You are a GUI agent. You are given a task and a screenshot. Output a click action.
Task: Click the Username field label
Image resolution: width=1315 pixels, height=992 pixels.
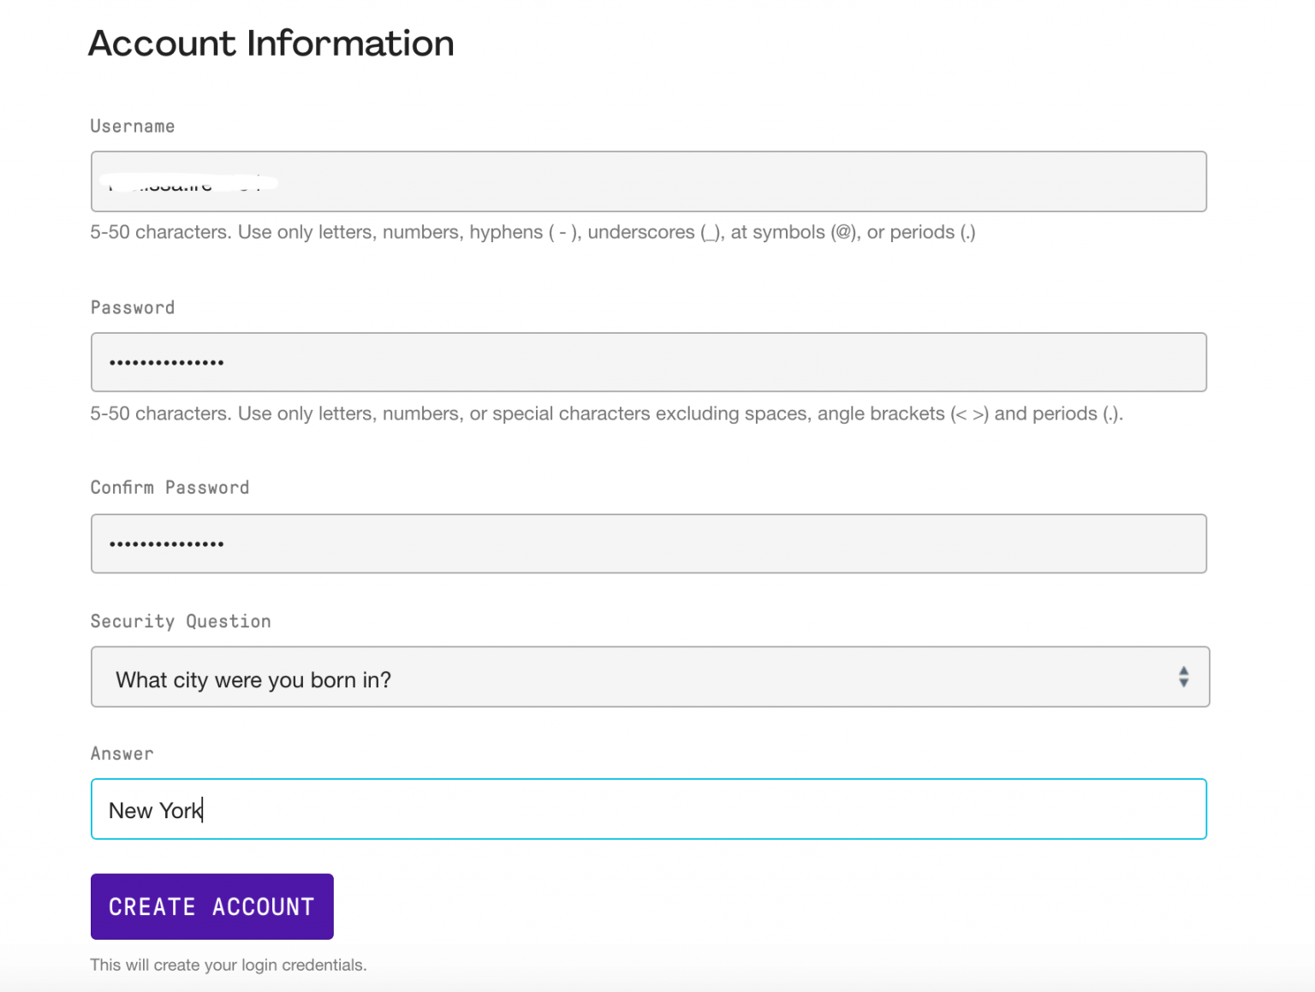(133, 127)
